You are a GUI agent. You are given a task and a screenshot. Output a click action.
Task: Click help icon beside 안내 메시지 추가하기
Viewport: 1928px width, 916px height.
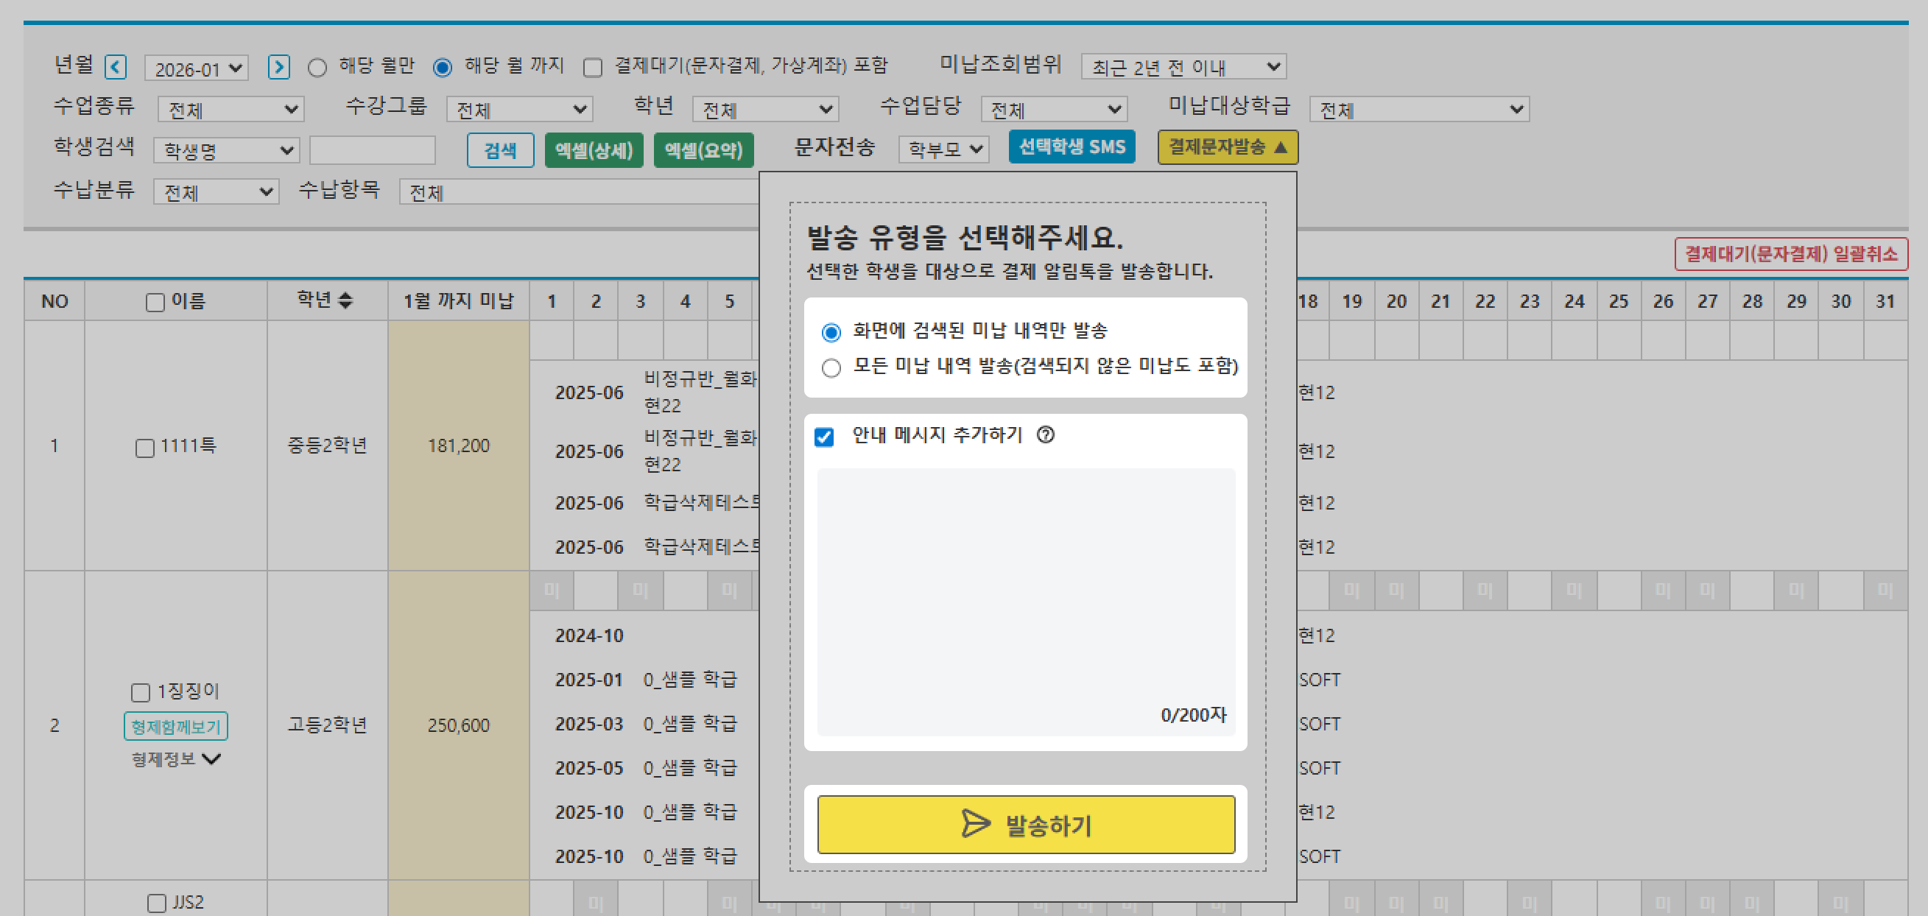coord(1046,434)
